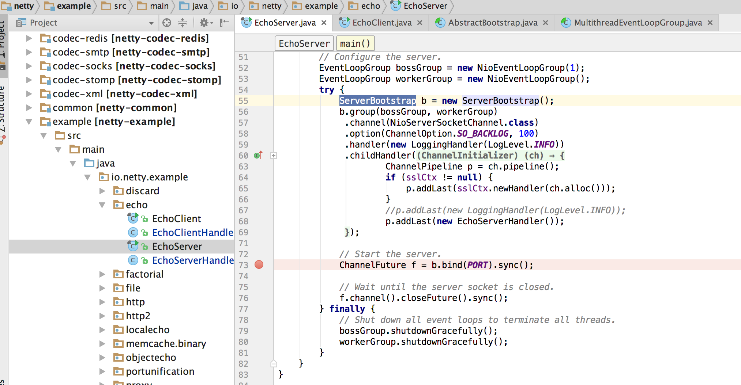Toggle the breakpoint on line 73
Image resolution: width=741 pixels, height=385 pixels.
(259, 264)
